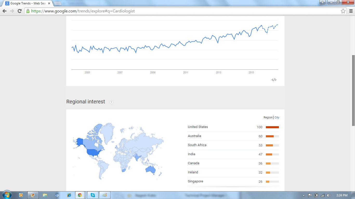
Task: Click the 2015 label on the chart axis
Action: 251,73
